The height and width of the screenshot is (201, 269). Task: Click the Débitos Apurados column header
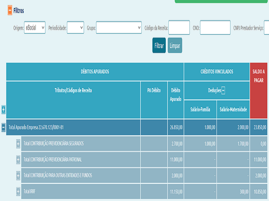click(95, 72)
